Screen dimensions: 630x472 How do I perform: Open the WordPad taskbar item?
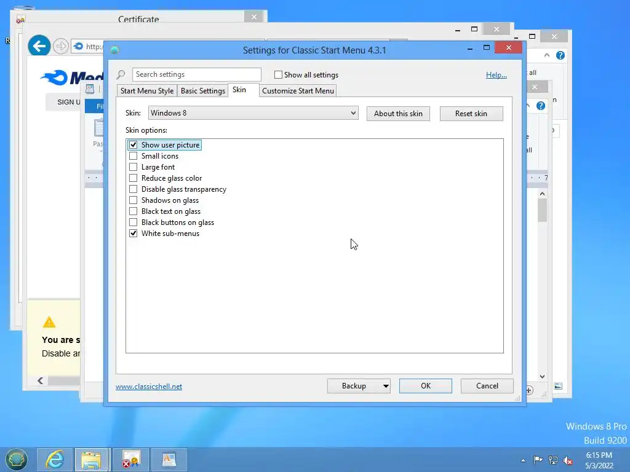169,460
